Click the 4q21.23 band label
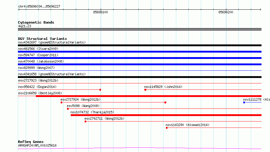The image size is (270, 152). [x=25, y=26]
